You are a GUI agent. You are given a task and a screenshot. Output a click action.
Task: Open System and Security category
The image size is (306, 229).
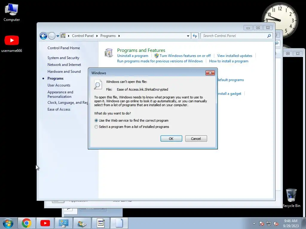pyautogui.click(x=63, y=58)
